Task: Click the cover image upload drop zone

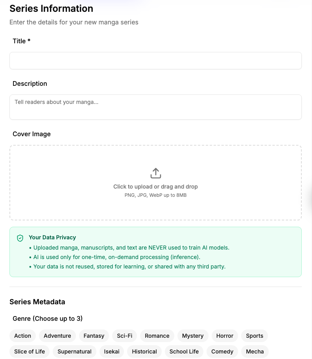Action: click(156, 182)
